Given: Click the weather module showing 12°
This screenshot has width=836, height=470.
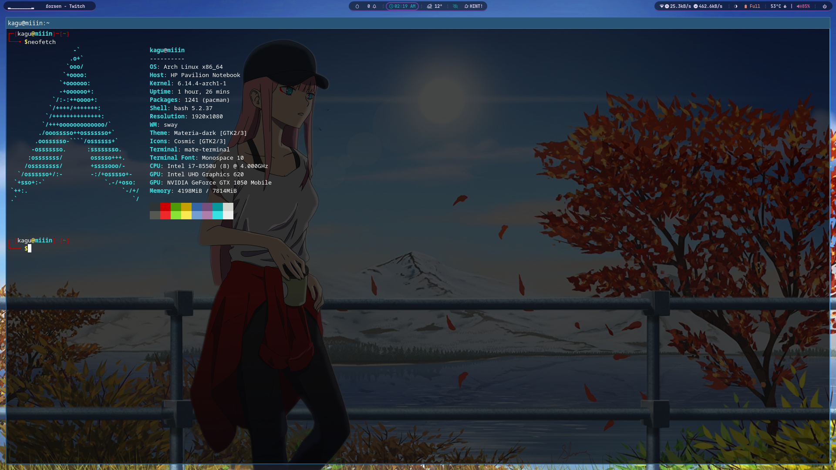Looking at the screenshot, I should click(435, 7).
